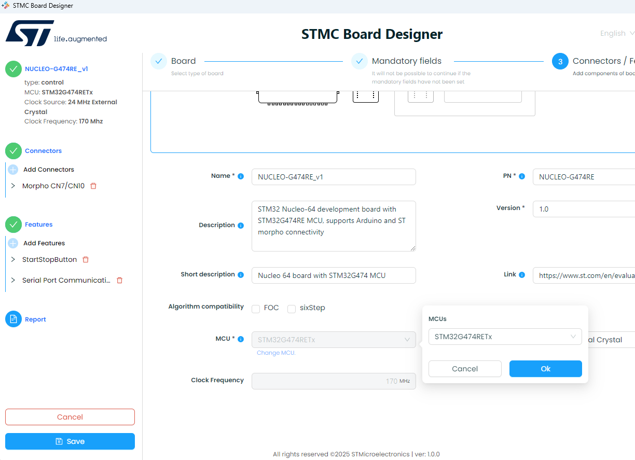Confirm MCU selection with the Ok button

pos(545,368)
